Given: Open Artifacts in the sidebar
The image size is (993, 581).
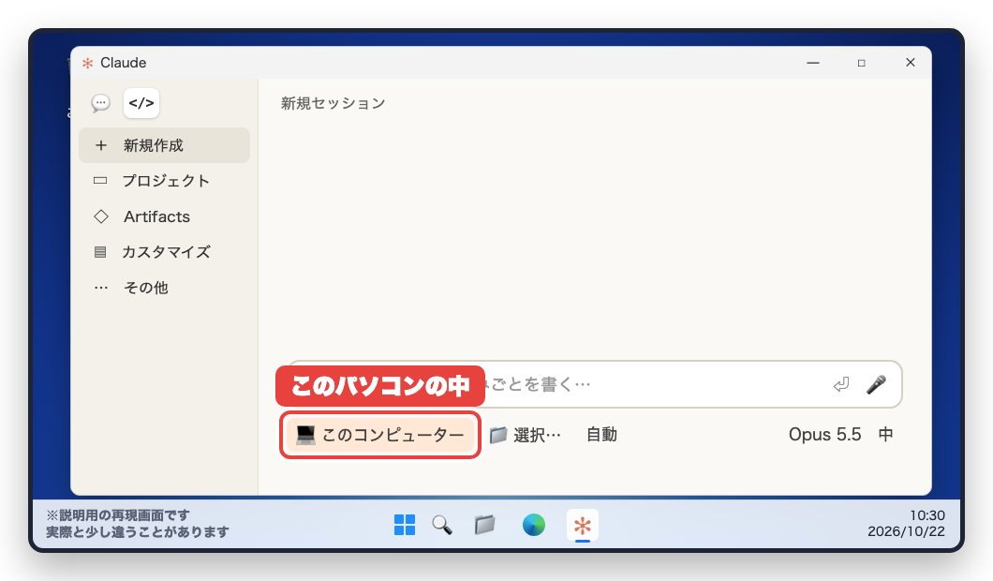Looking at the screenshot, I should (164, 216).
